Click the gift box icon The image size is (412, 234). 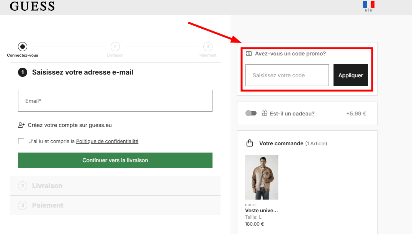(x=264, y=113)
